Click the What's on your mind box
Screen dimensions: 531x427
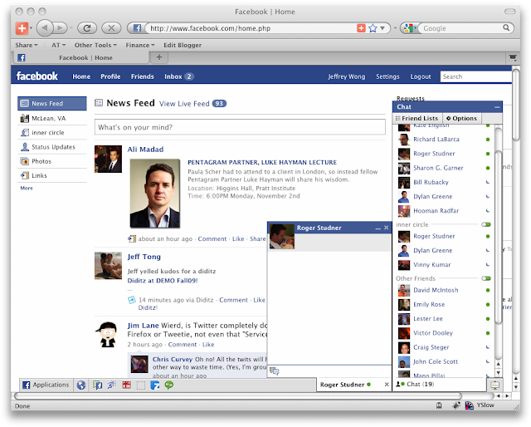240,127
